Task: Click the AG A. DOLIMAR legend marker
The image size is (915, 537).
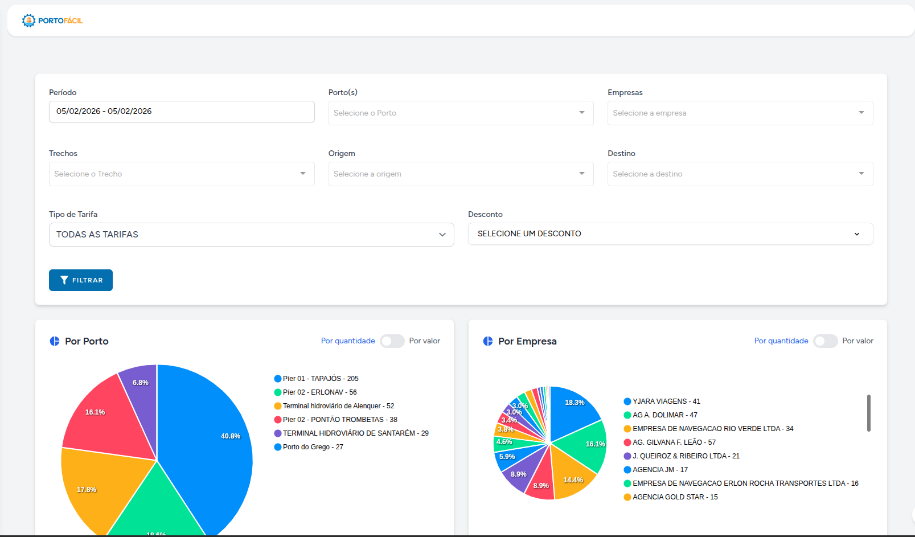Action: 627,415
